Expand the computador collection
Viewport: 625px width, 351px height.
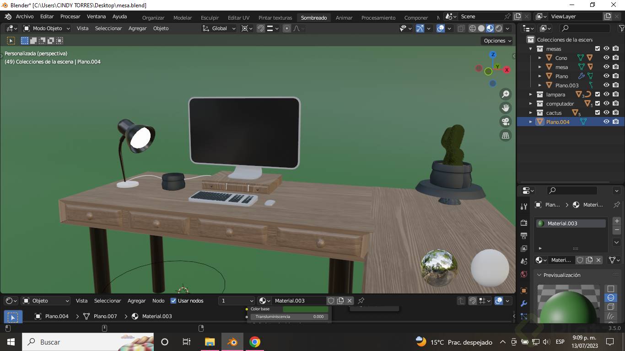531,103
